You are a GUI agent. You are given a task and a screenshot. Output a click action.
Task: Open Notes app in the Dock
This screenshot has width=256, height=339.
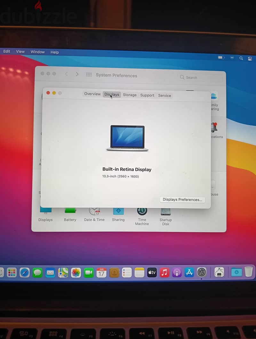point(140,273)
